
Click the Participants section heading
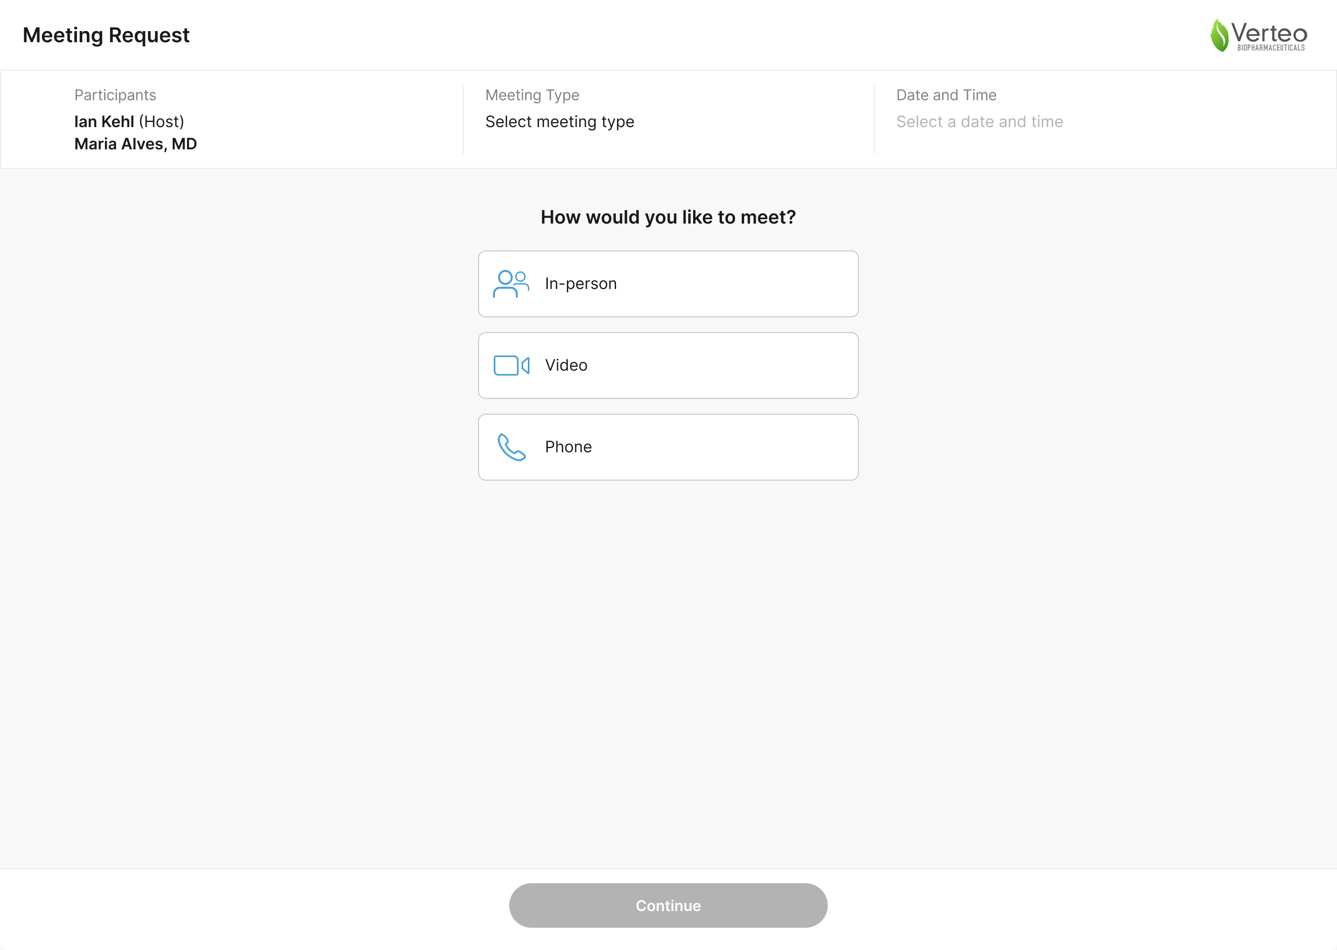click(x=115, y=95)
